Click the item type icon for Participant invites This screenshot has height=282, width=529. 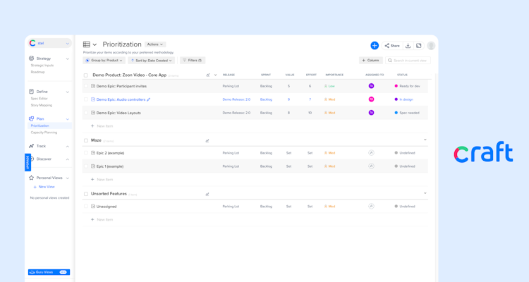(x=93, y=86)
